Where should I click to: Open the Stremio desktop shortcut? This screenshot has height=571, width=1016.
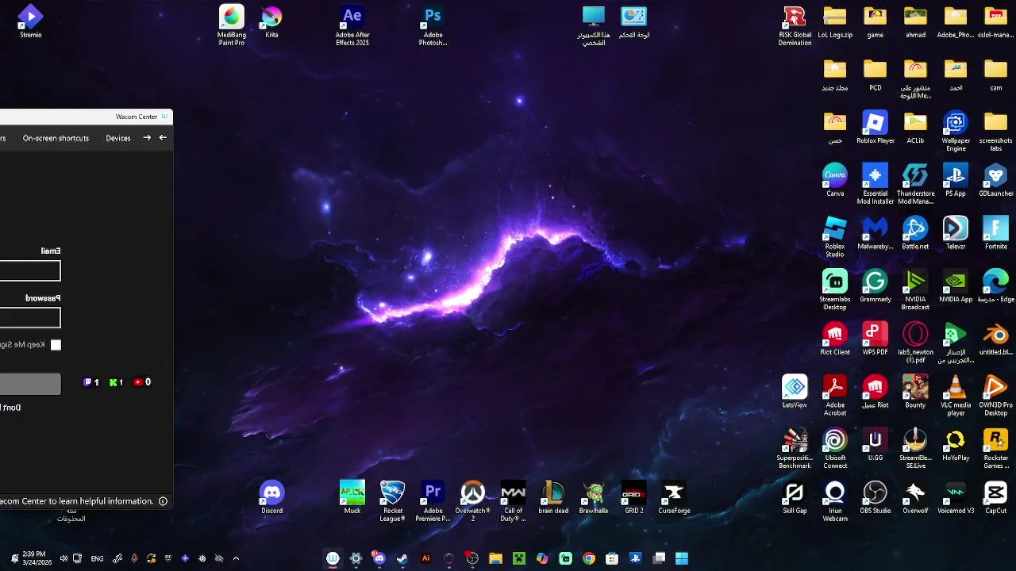coord(30,21)
